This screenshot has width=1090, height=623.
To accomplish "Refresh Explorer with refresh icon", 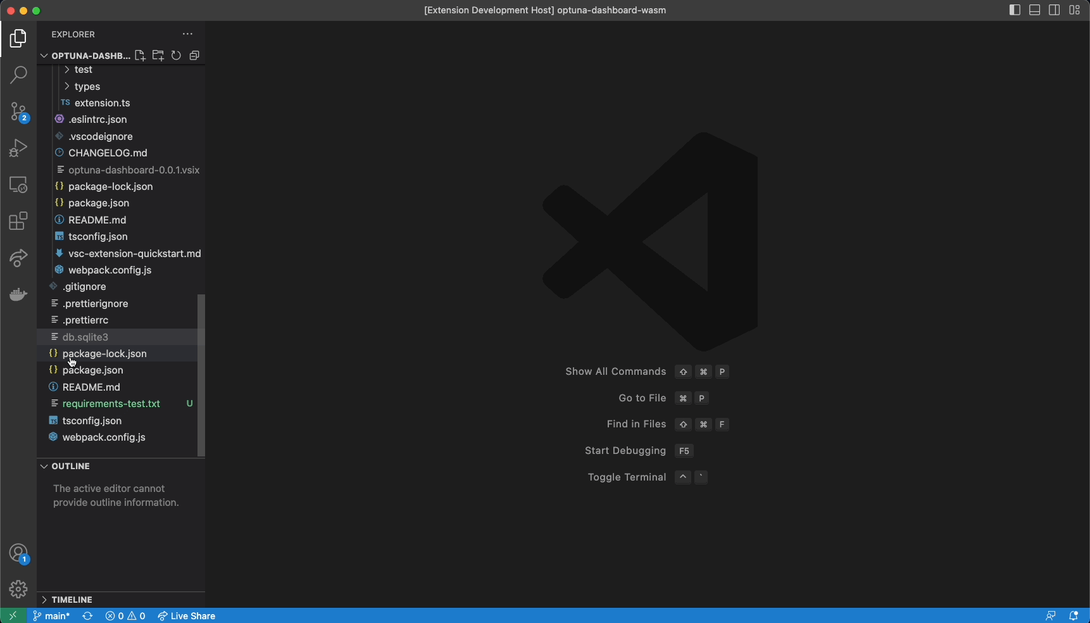I will tap(176, 56).
